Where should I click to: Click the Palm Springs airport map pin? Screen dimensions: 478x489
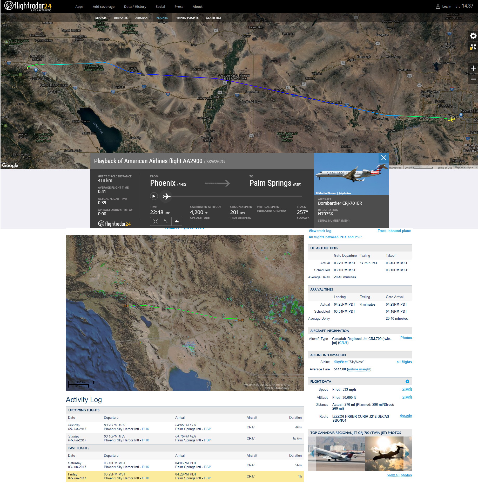36,70
